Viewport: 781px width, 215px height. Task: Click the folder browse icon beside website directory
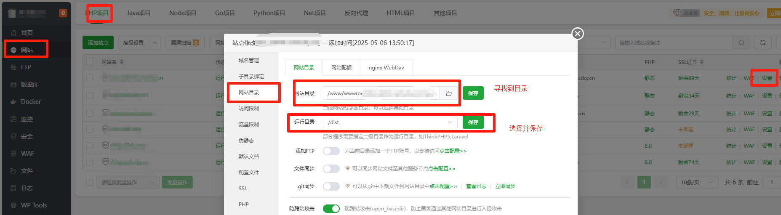[448, 93]
